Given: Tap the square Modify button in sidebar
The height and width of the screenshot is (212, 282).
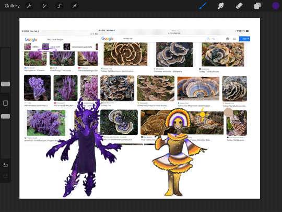Looking at the screenshot, I should point(6,103).
